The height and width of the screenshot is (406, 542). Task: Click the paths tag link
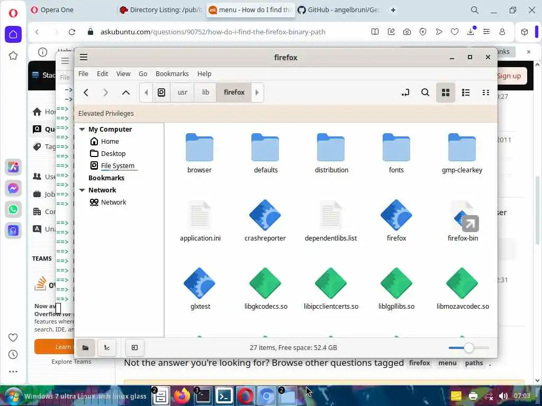[474, 363]
